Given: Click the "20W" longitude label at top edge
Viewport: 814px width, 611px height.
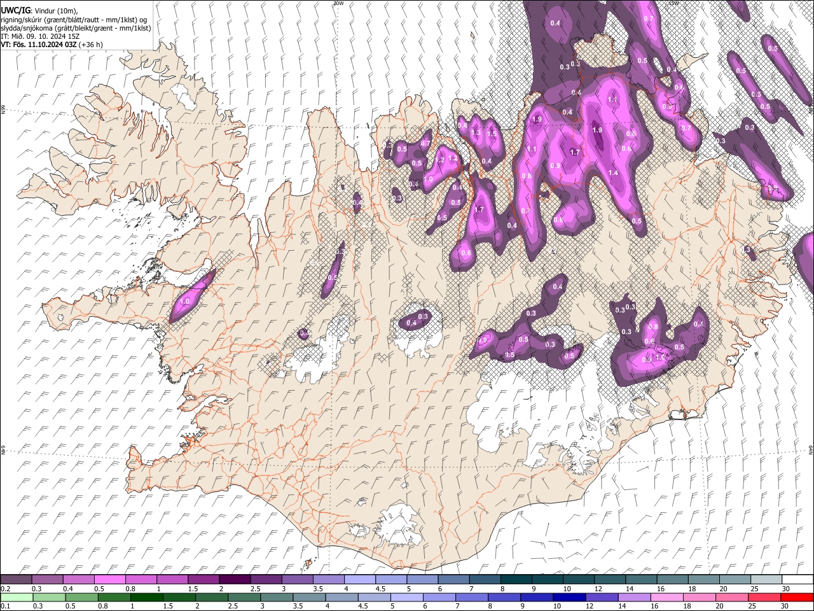Looking at the screenshot, I should click(338, 3).
